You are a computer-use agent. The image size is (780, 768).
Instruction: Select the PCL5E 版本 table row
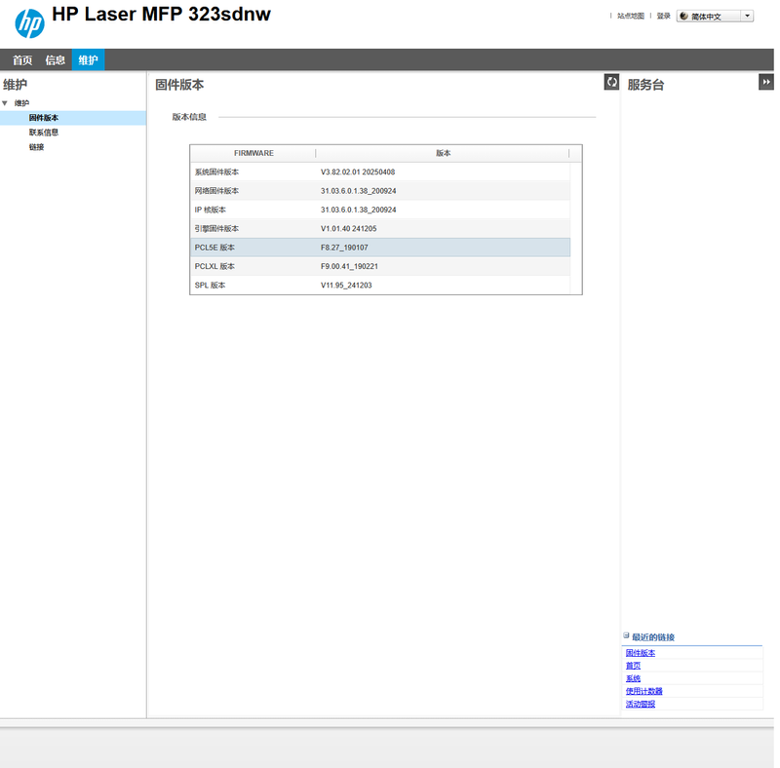pos(380,248)
